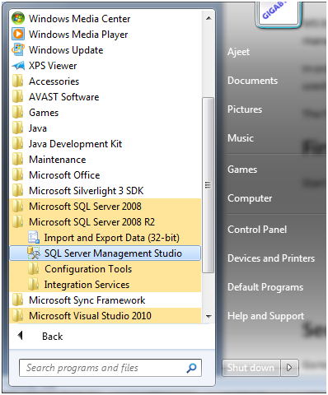328x395 pixels.
Task: Click the Search programs and files box
Action: [x=110, y=368]
